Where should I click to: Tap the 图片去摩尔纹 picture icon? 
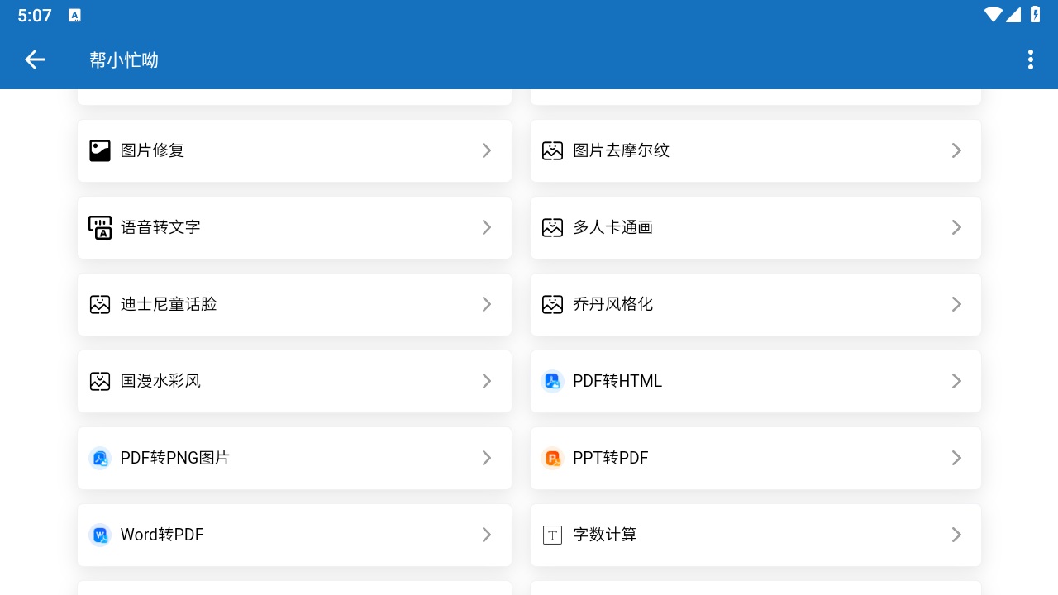(x=552, y=150)
